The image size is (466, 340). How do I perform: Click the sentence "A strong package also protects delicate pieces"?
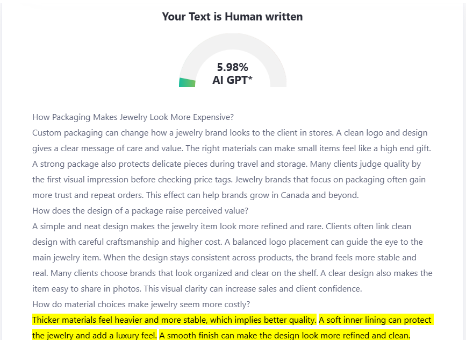click(x=134, y=164)
